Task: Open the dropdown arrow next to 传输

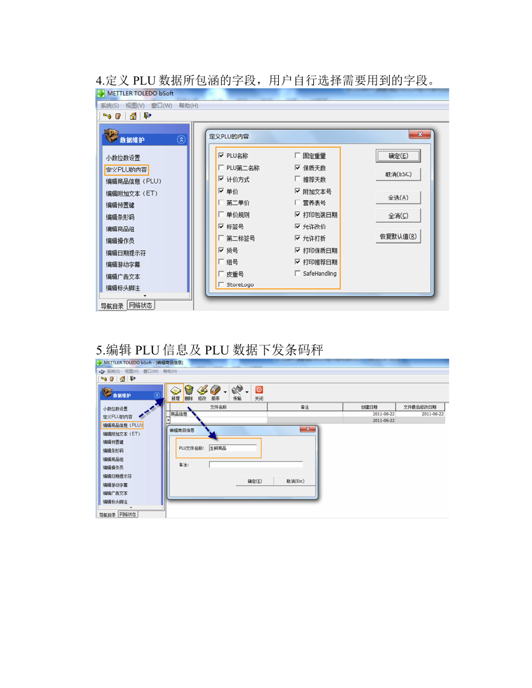Action: click(x=247, y=392)
